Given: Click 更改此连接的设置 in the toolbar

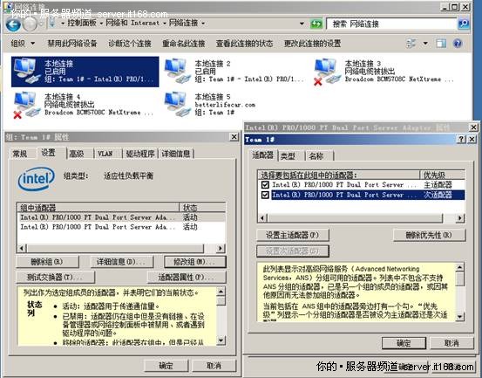Looking at the screenshot, I should tap(312, 44).
